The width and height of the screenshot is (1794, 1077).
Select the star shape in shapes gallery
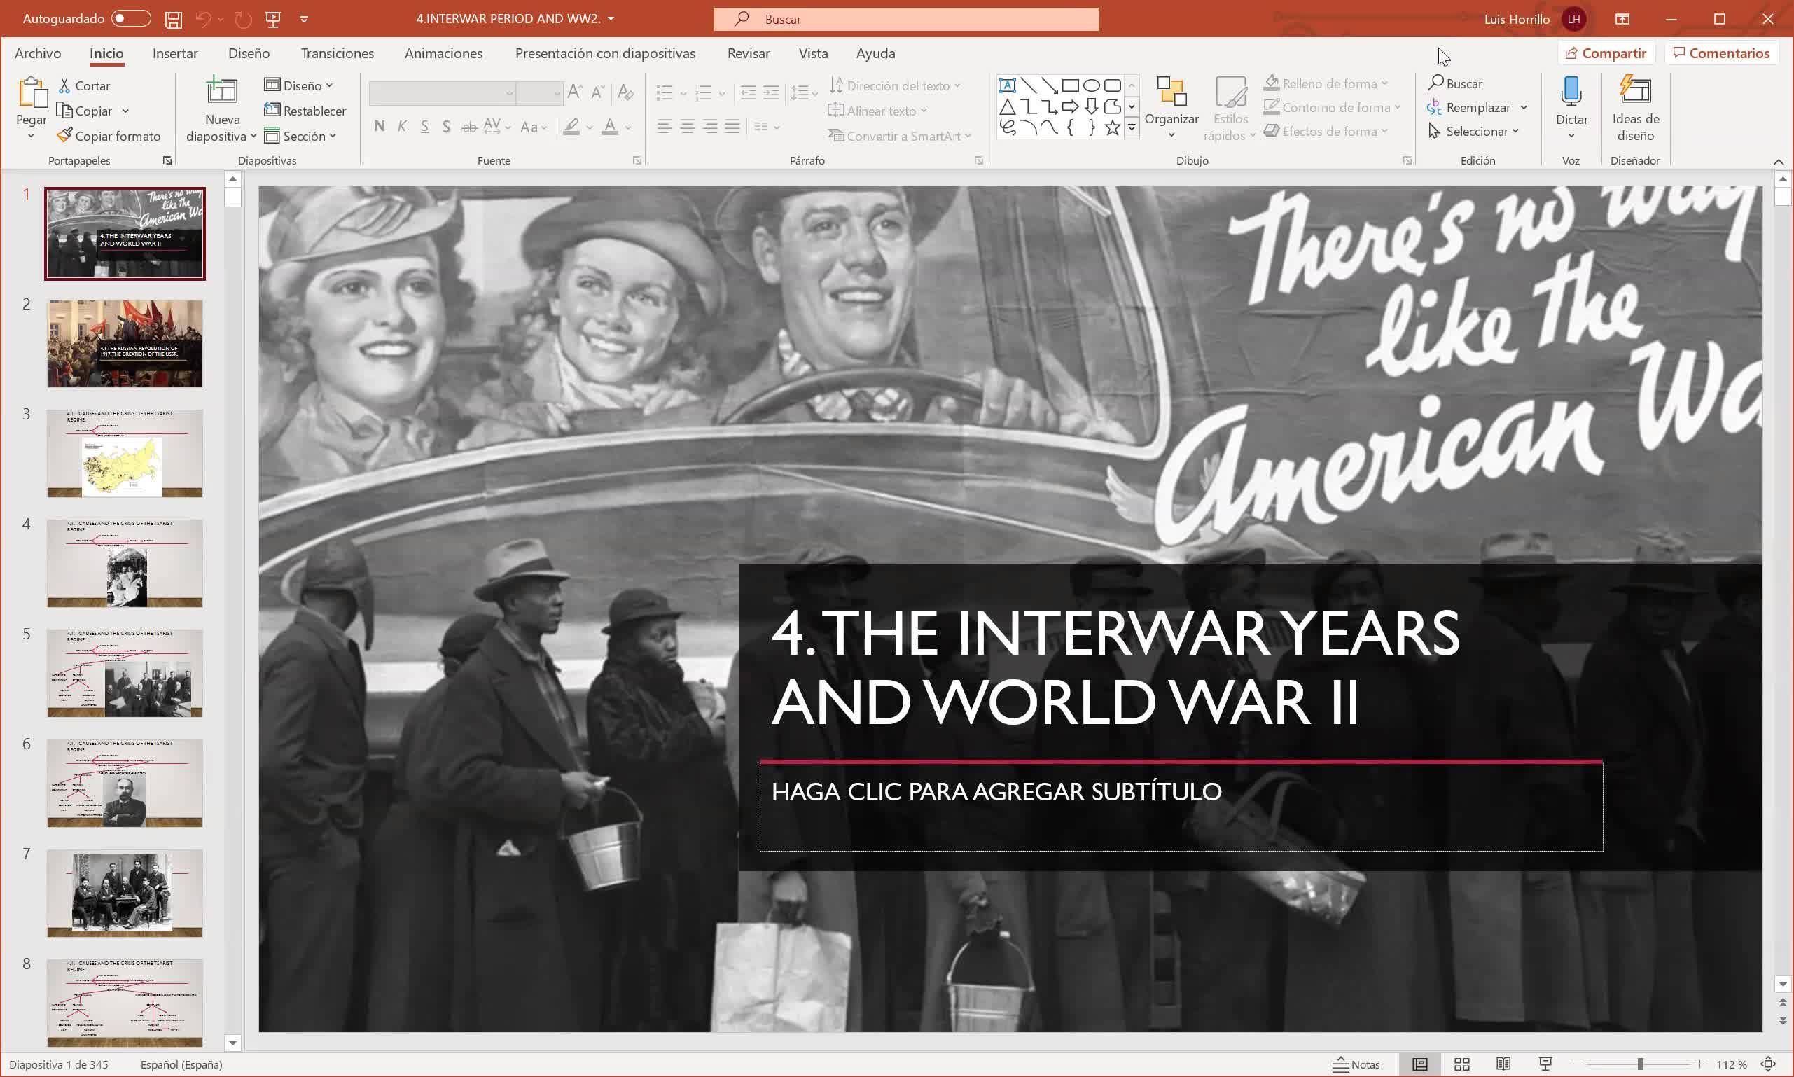[1112, 128]
